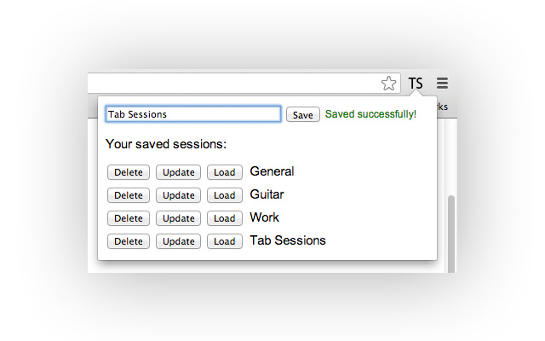The height and width of the screenshot is (341, 545).
Task: Open the Chrome hamburger menu
Action: tap(442, 84)
